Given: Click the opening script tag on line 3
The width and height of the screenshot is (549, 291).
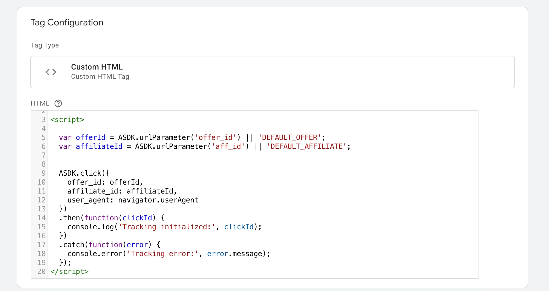Looking at the screenshot, I should (67, 120).
